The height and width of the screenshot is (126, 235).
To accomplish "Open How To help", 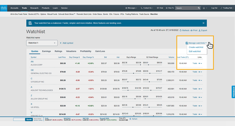I will coord(170,8).
